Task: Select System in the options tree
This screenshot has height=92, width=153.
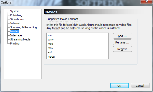Action: 15,11
